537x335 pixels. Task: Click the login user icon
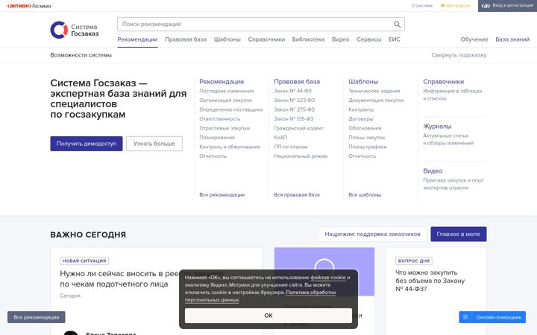(x=486, y=6)
